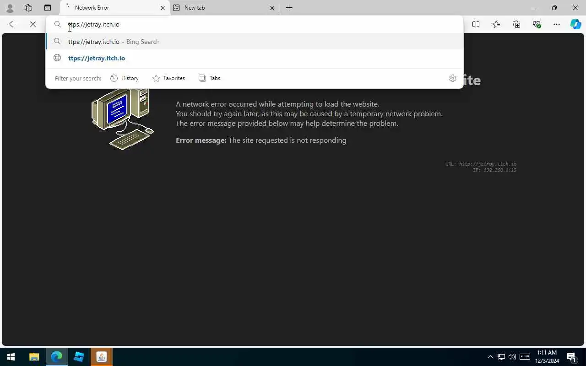Open a new browser tab with plus

pyautogui.click(x=289, y=8)
